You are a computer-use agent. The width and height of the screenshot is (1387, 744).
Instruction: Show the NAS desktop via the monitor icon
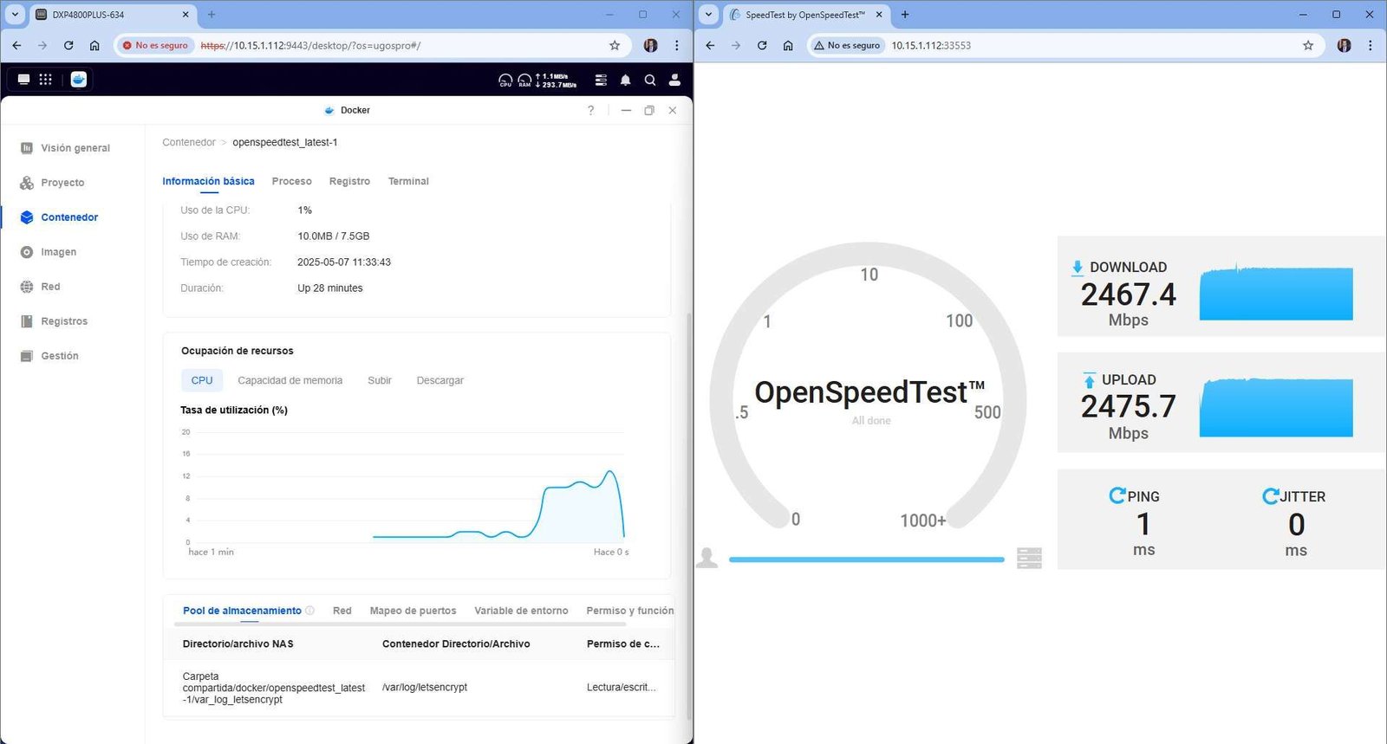click(23, 80)
